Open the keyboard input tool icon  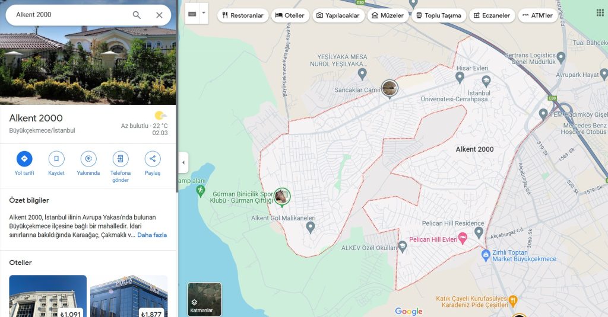tap(192, 14)
